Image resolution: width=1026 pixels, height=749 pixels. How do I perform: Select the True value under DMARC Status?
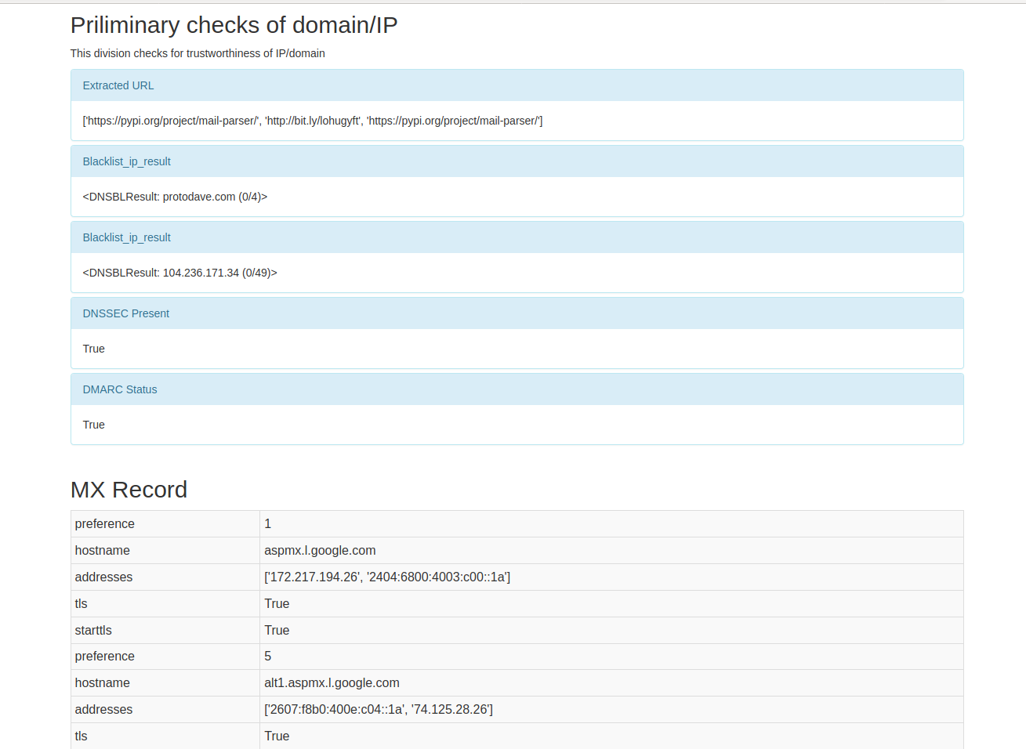coord(94,425)
